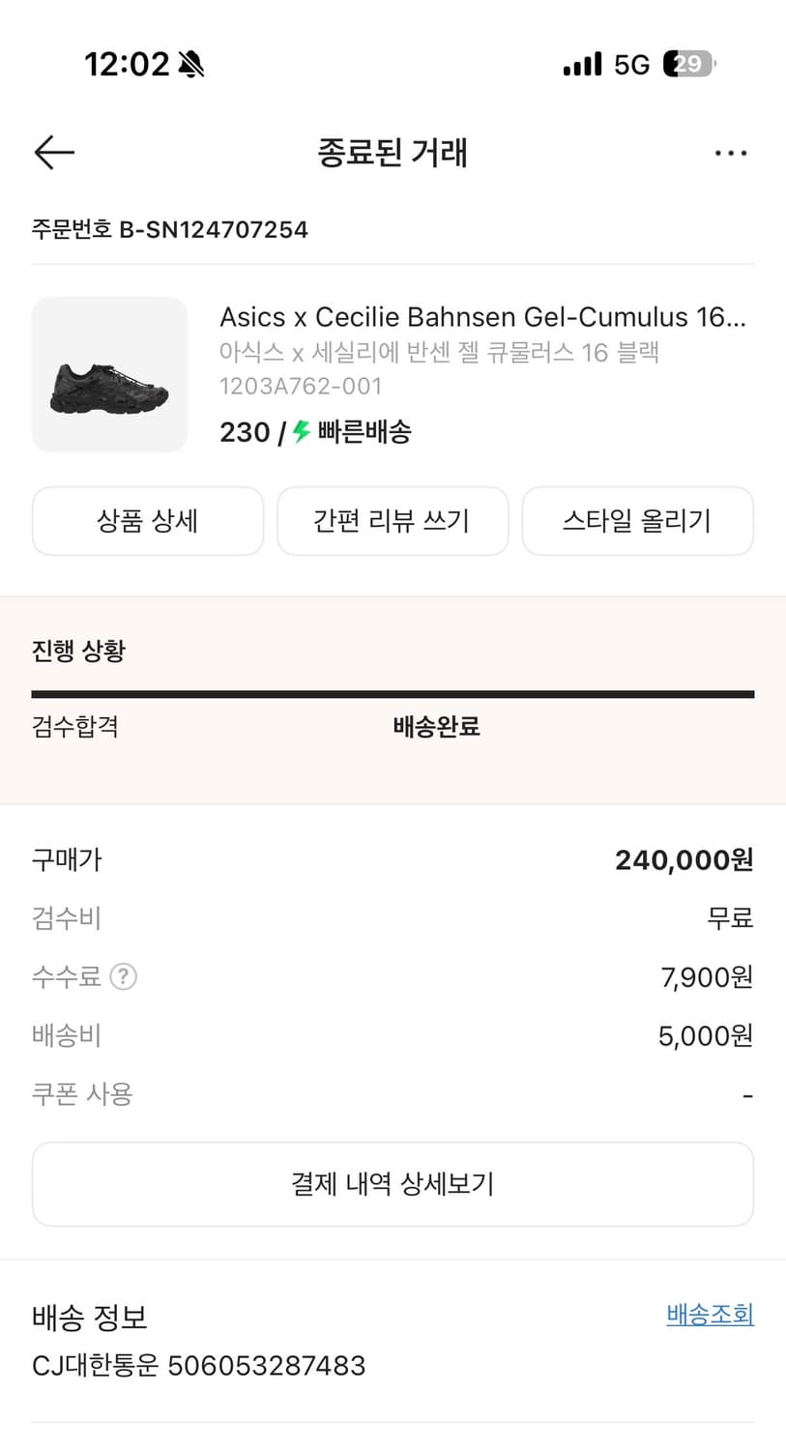
Task: Expand 결제 내역 상세보기 payment details
Action: (x=393, y=1184)
